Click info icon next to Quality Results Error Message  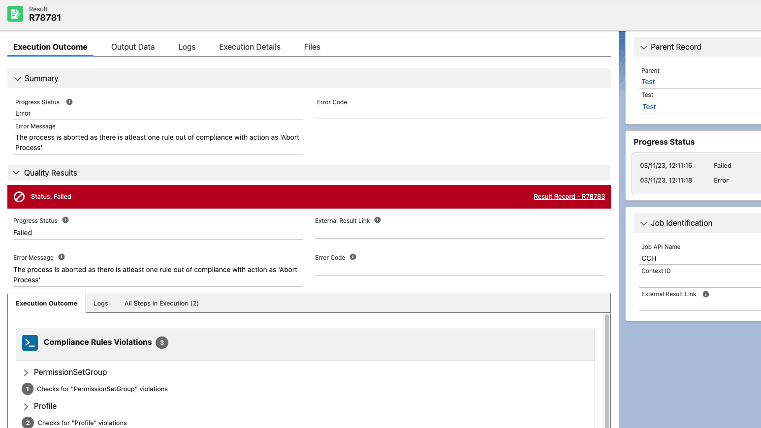pyautogui.click(x=62, y=257)
